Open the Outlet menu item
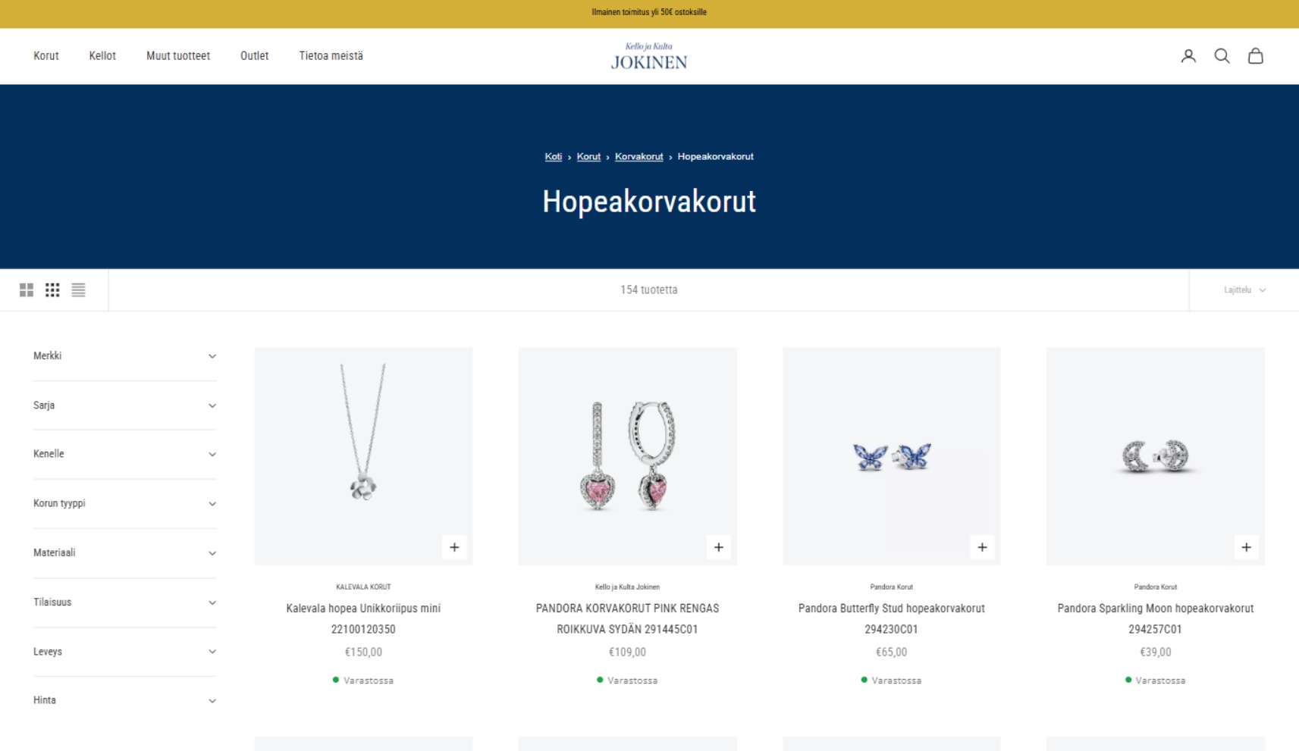 pyautogui.click(x=254, y=56)
